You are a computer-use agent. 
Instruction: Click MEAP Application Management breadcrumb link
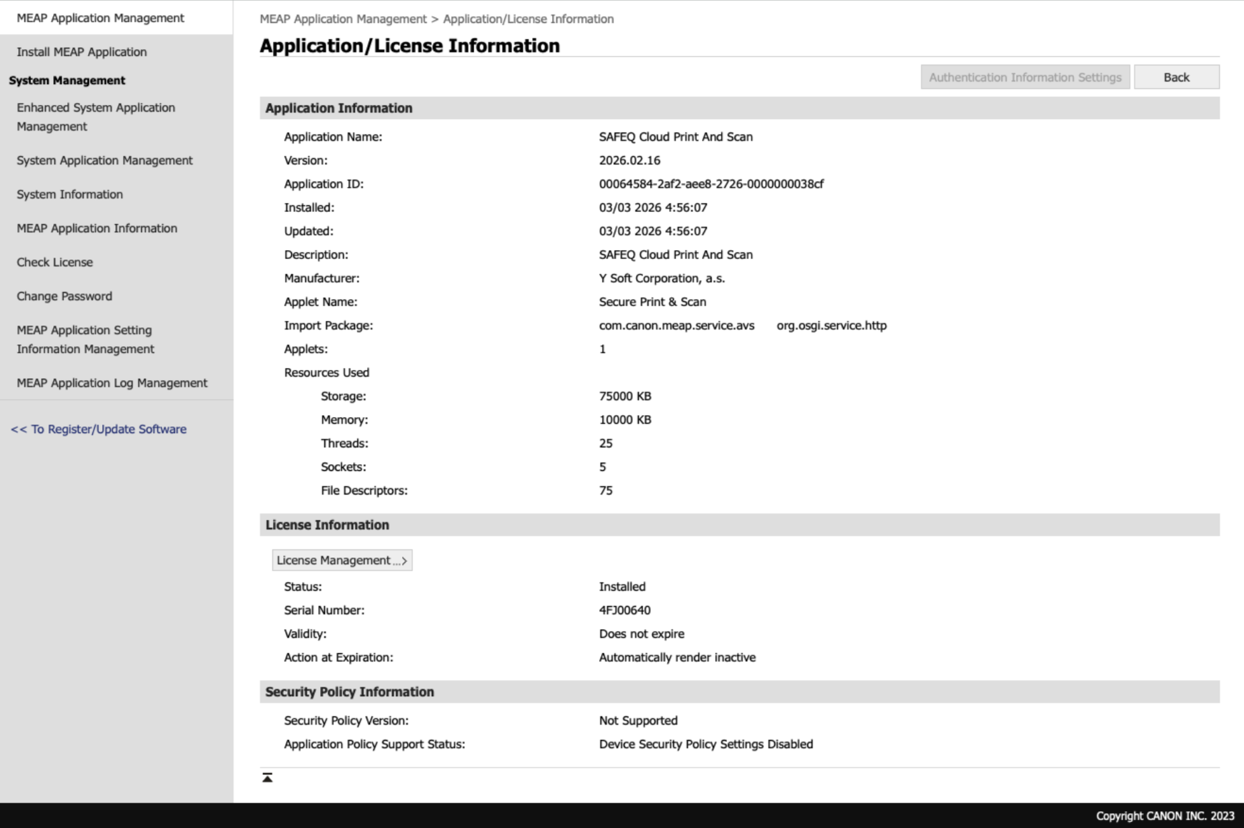click(x=343, y=19)
